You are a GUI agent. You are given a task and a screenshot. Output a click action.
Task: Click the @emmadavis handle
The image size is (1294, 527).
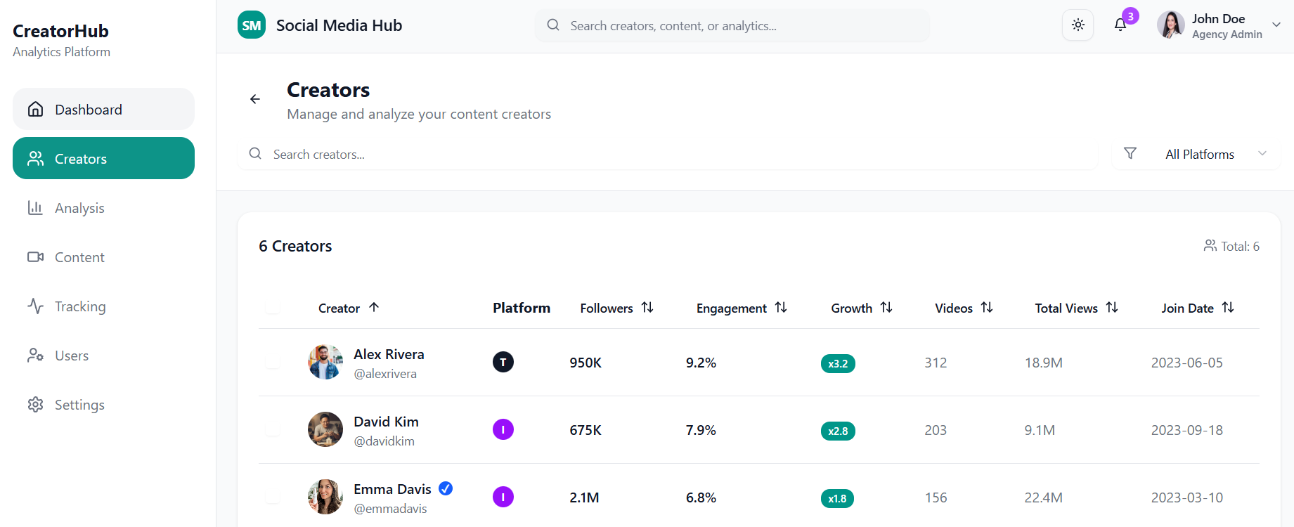pos(390,509)
